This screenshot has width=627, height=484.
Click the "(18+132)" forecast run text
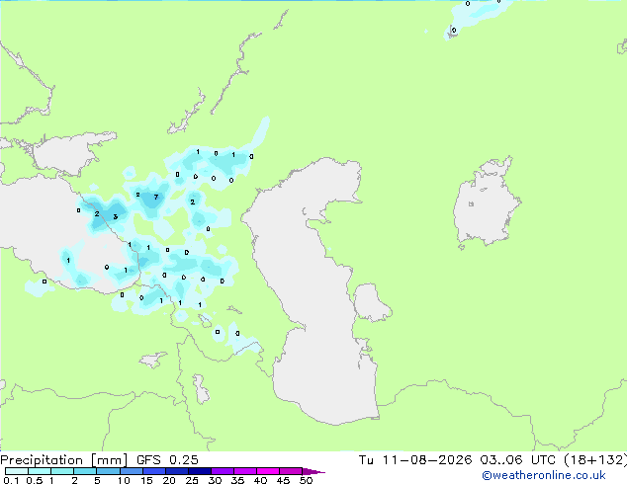(595, 460)
